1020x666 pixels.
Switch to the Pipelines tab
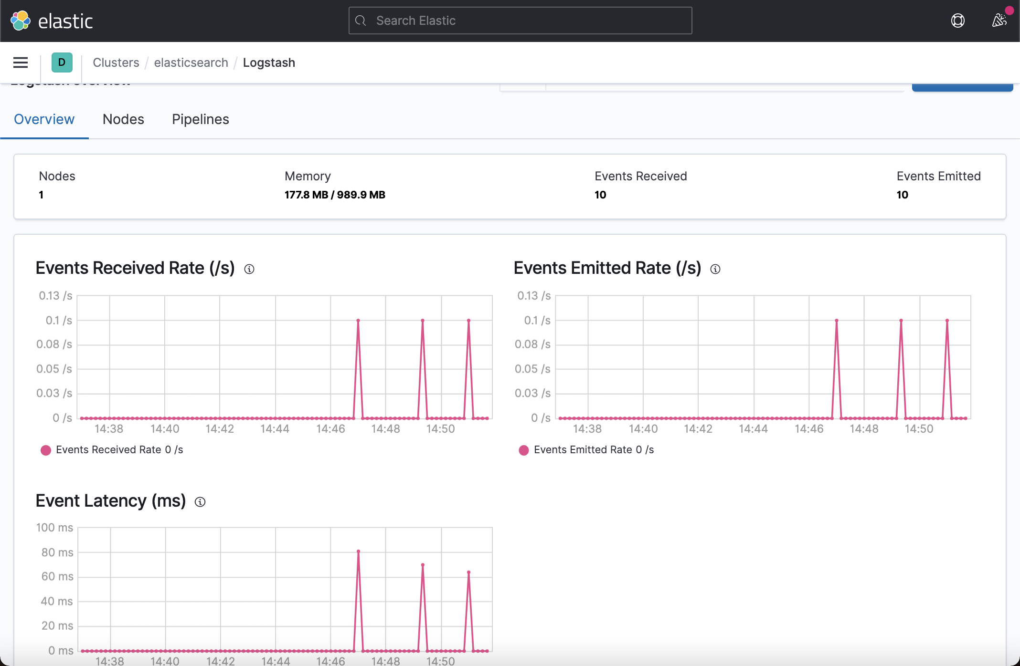click(x=201, y=119)
